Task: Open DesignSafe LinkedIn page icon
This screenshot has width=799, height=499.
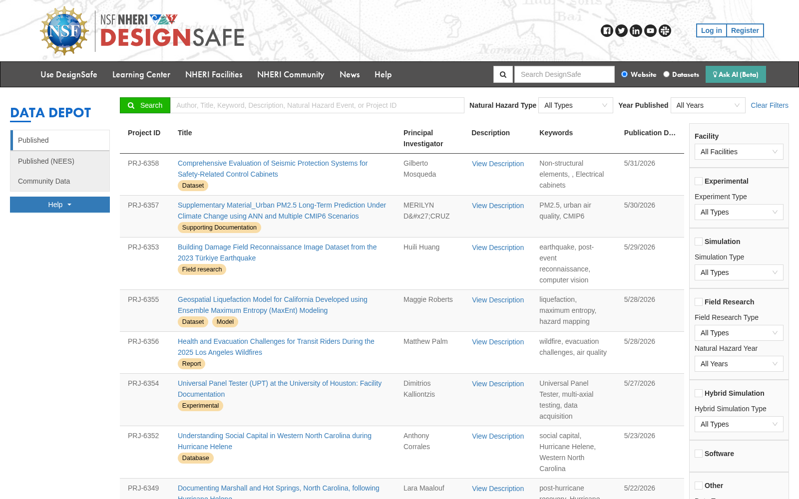Action: (x=636, y=31)
